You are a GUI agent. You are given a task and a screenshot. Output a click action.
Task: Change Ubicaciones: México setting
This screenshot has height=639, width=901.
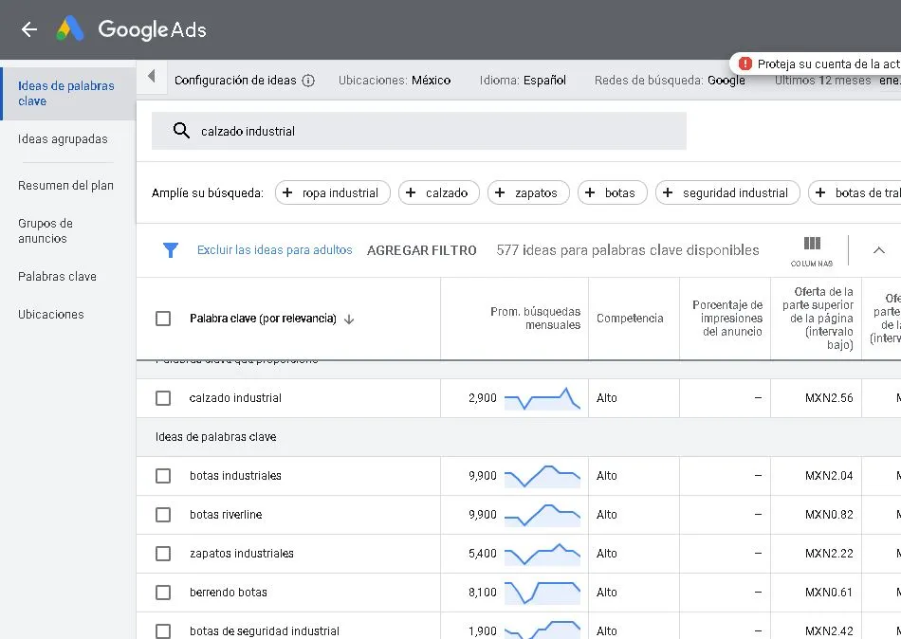tap(395, 81)
